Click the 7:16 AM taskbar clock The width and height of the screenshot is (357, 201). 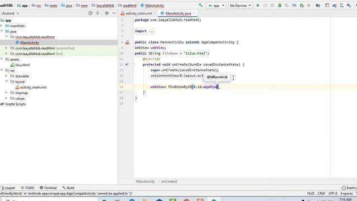coord(345,199)
